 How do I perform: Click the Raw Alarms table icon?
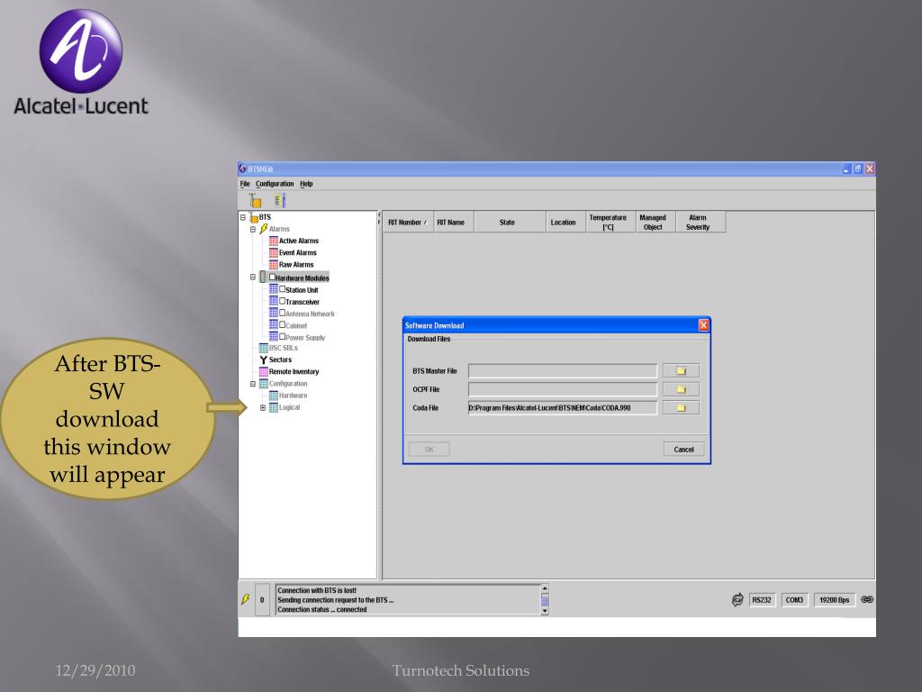pyautogui.click(x=274, y=265)
